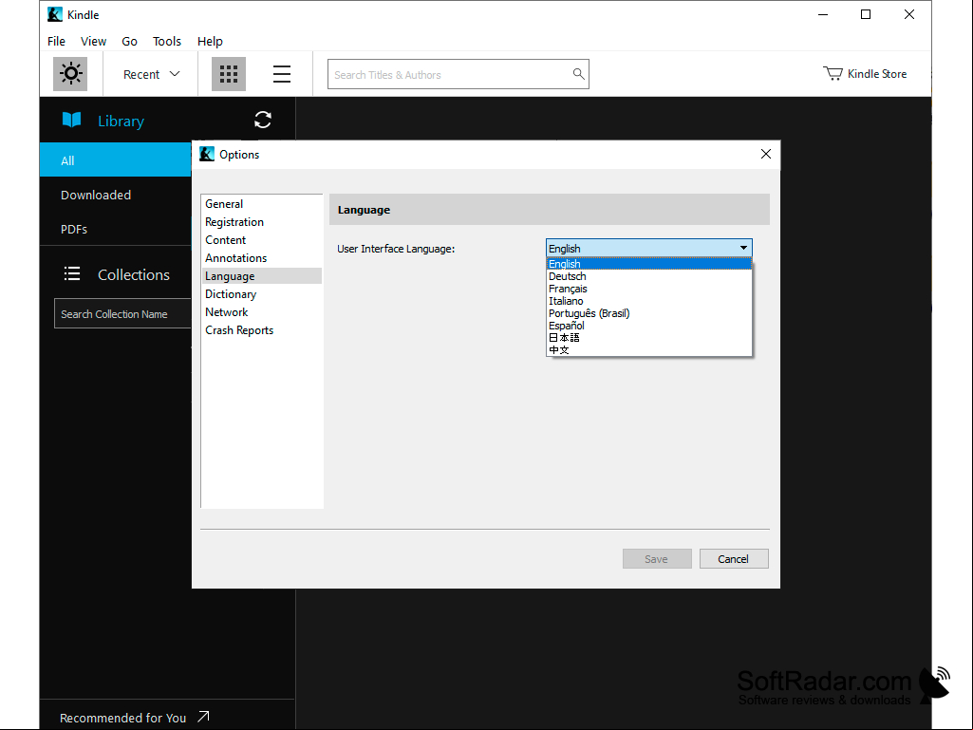Click the search magnifier icon
Image resolution: width=973 pixels, height=730 pixels.
coord(578,74)
